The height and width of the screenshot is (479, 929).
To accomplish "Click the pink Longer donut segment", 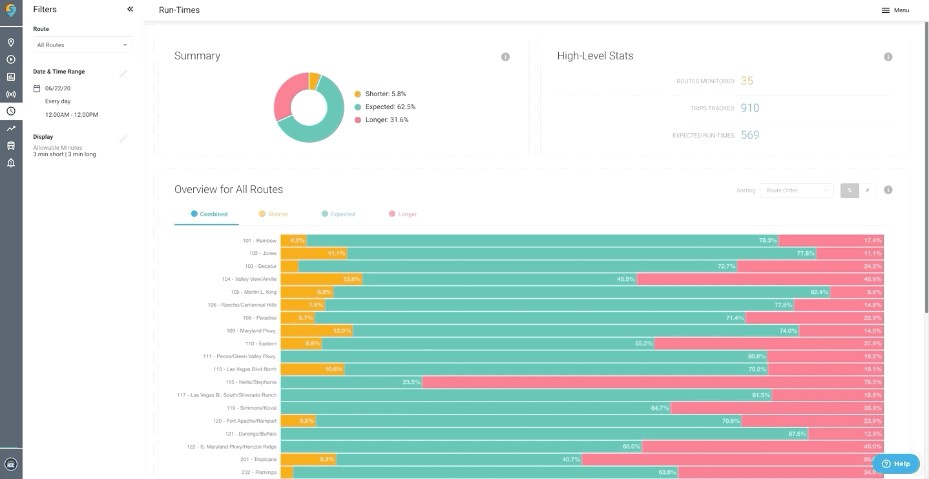I will pos(284,97).
